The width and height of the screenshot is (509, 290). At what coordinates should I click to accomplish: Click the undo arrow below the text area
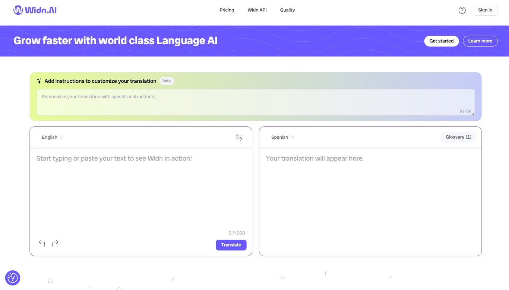click(42, 243)
